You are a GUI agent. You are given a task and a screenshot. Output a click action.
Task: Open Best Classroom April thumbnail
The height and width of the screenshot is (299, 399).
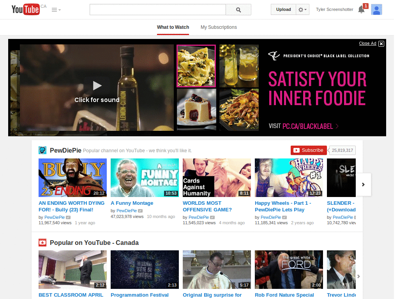click(73, 269)
